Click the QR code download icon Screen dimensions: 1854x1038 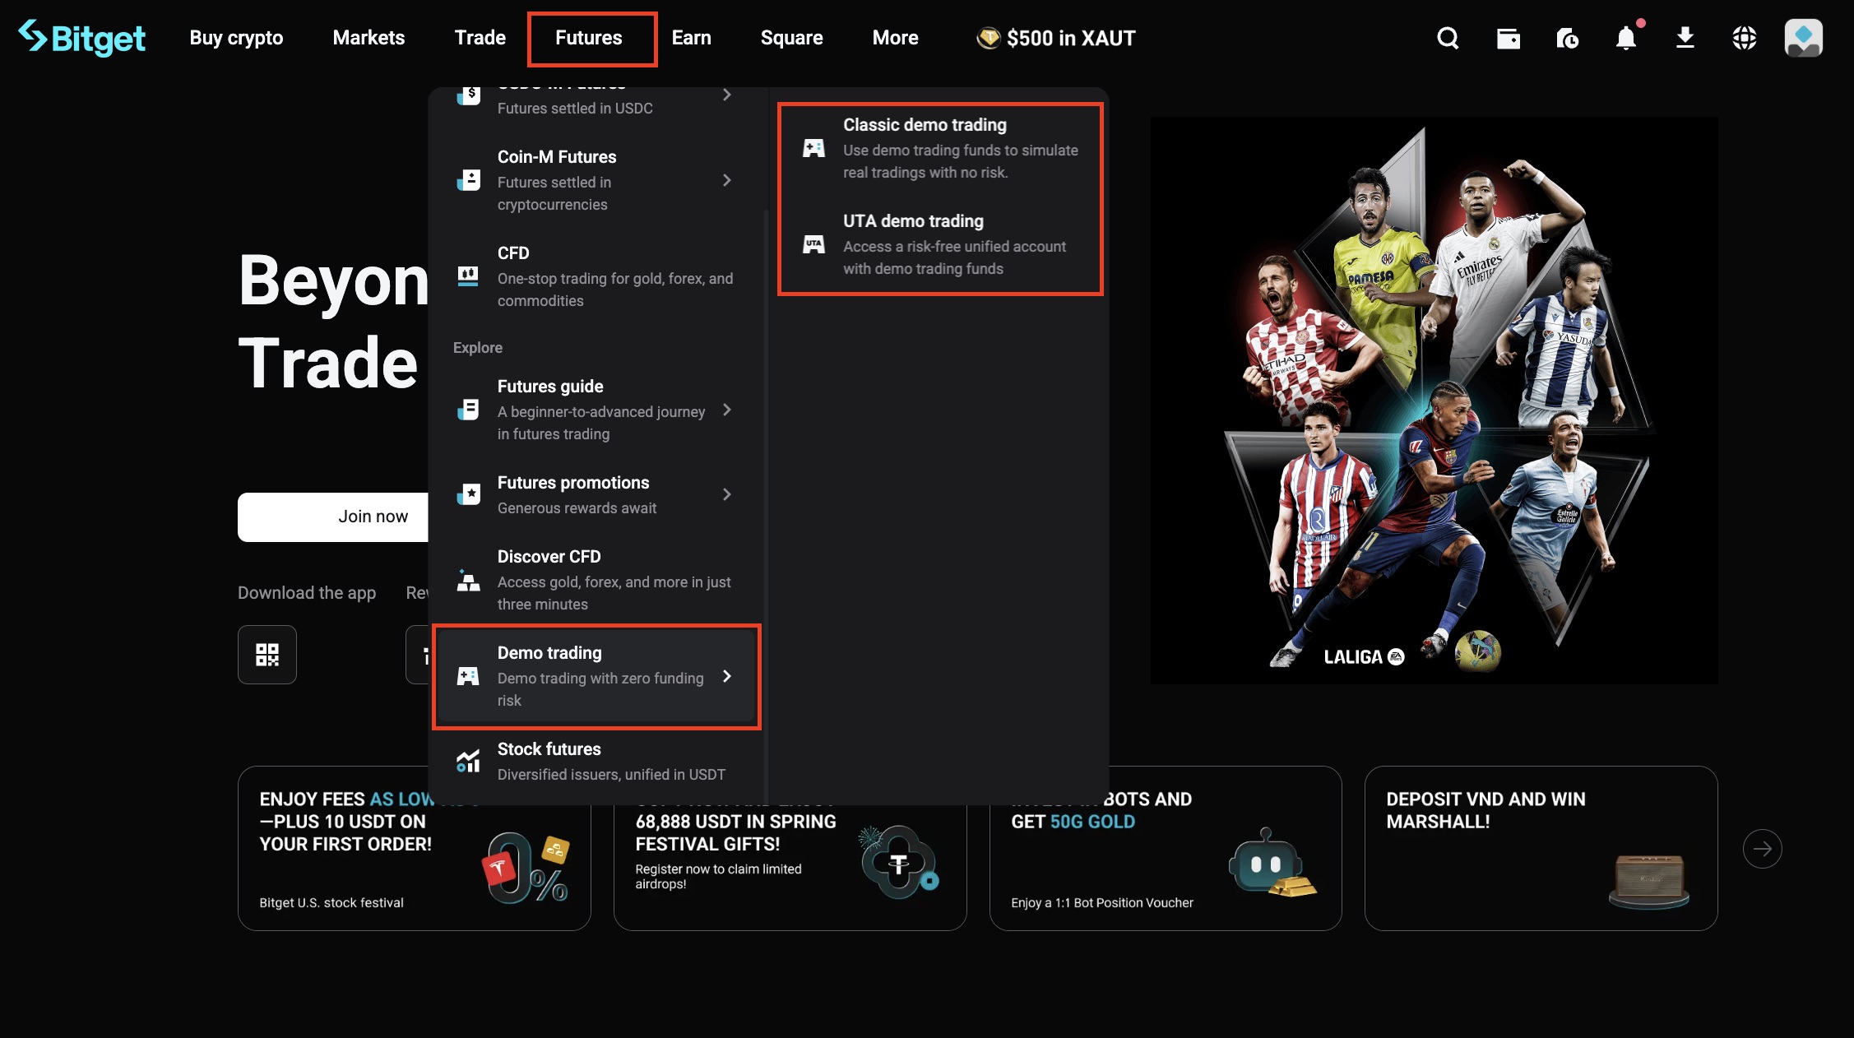pyautogui.click(x=267, y=655)
